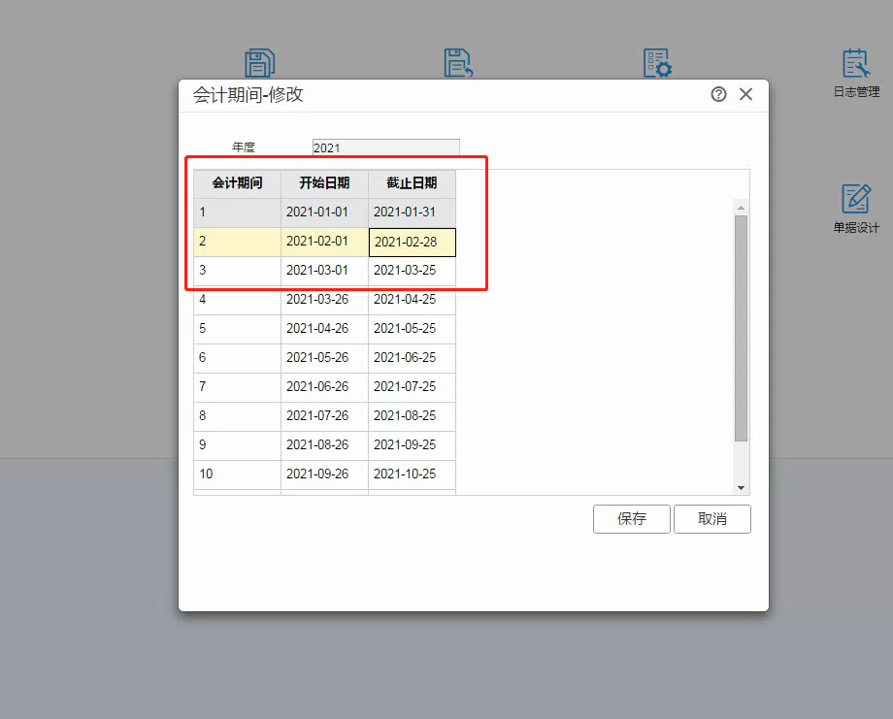Image resolution: width=893 pixels, height=719 pixels.
Task: Click the save-with-arrow restore icon behind dialog
Action: coord(458,63)
